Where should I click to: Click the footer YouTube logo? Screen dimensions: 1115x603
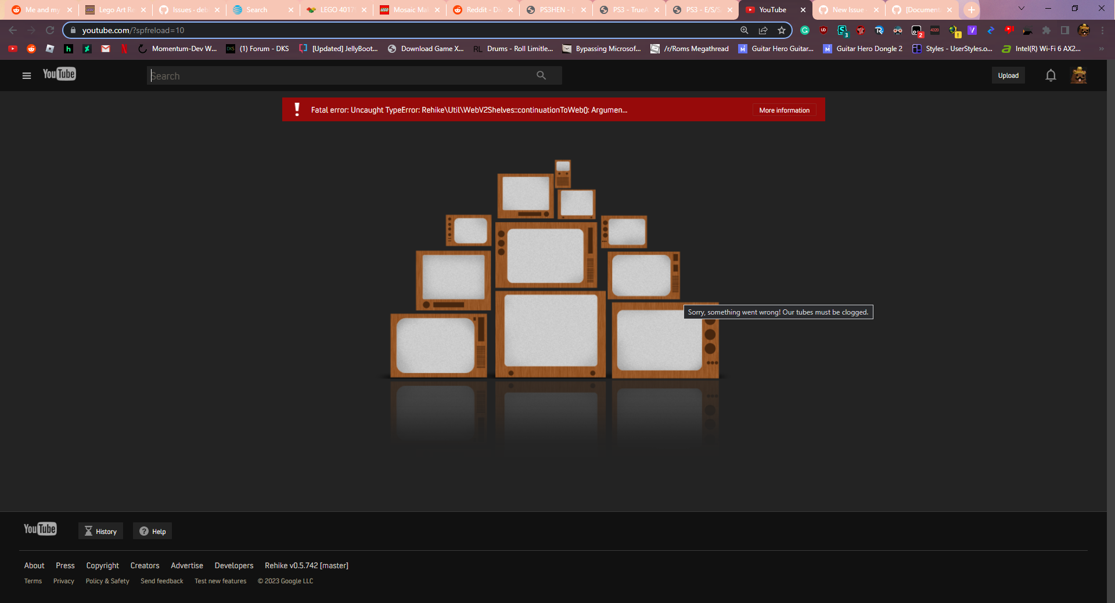40,529
